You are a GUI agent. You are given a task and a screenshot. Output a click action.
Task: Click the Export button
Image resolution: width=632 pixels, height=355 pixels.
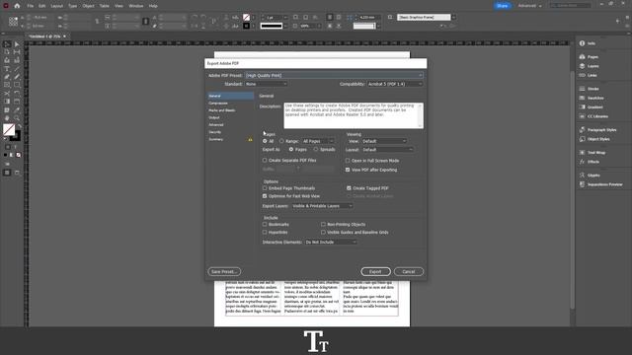pyautogui.click(x=375, y=272)
